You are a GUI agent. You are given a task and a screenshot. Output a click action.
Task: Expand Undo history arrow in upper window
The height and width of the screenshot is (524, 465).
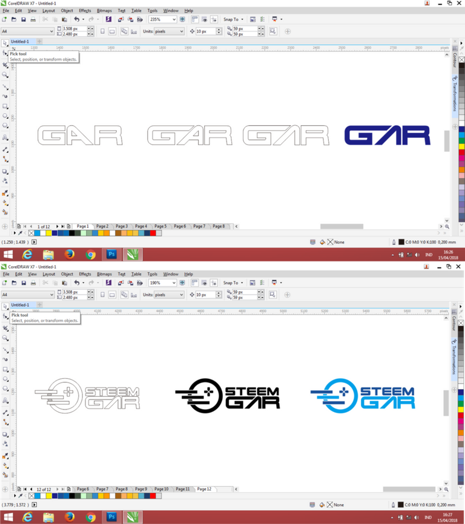coord(83,19)
